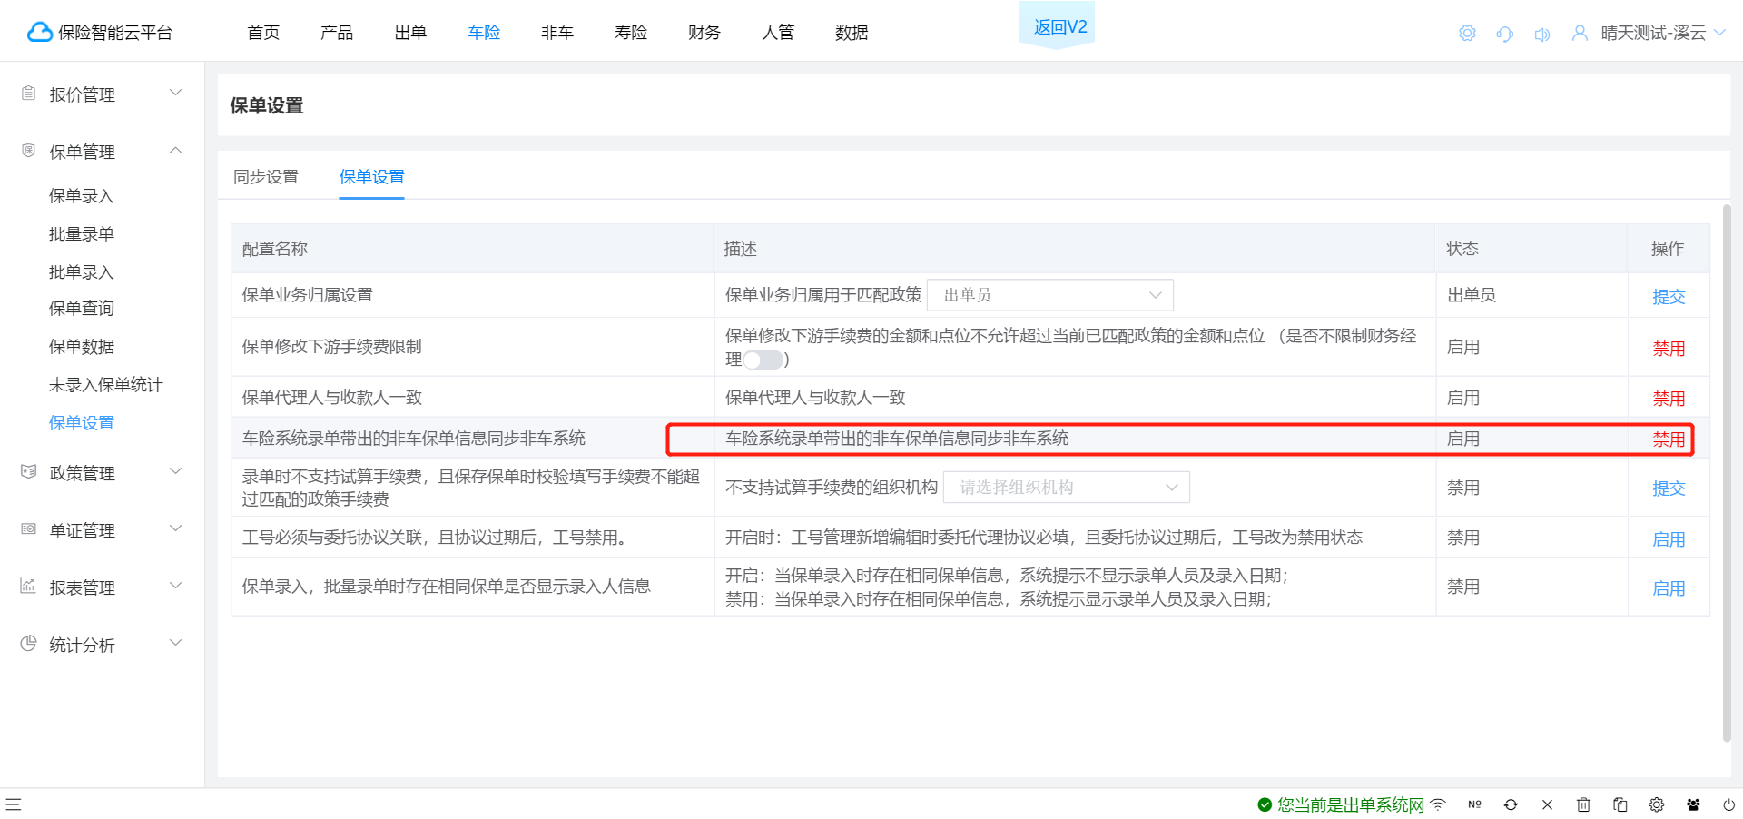Open the settings gear in the top header

1467,34
